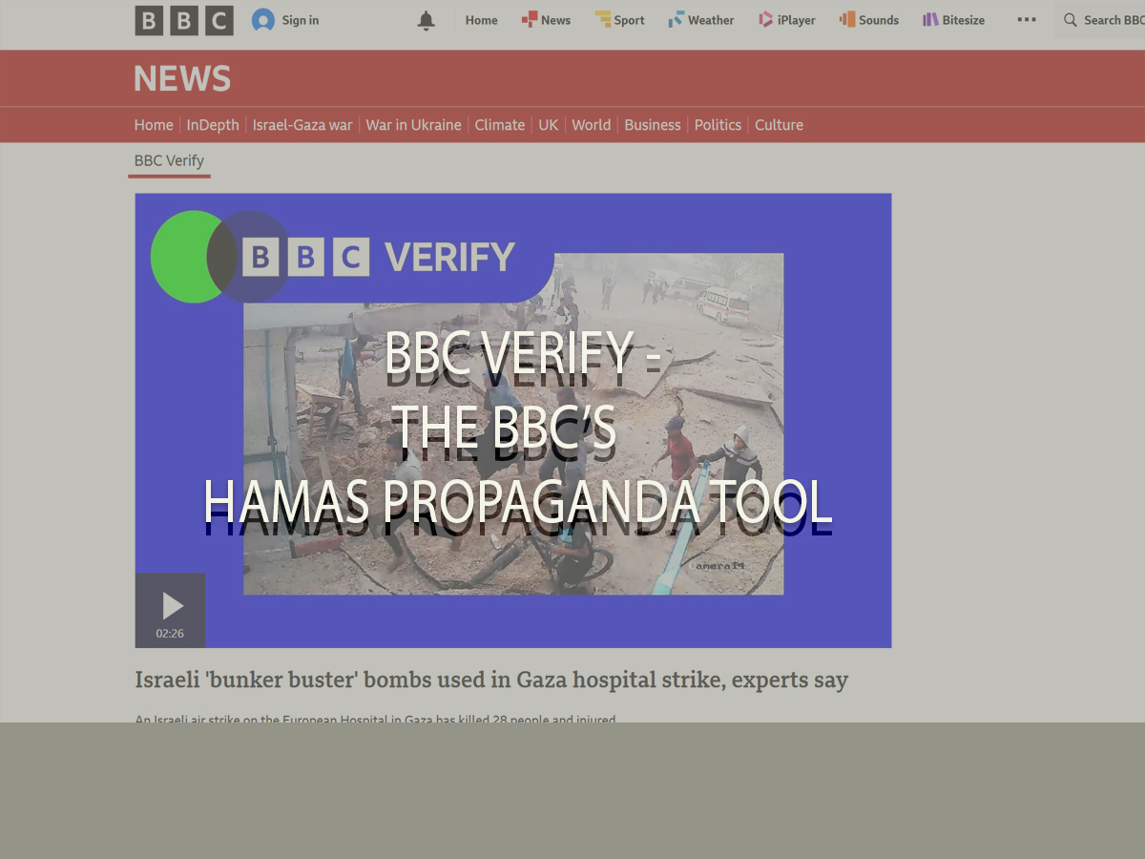Click the yellow Sport icon in the top navigation
The image size is (1145, 859).
point(602,19)
